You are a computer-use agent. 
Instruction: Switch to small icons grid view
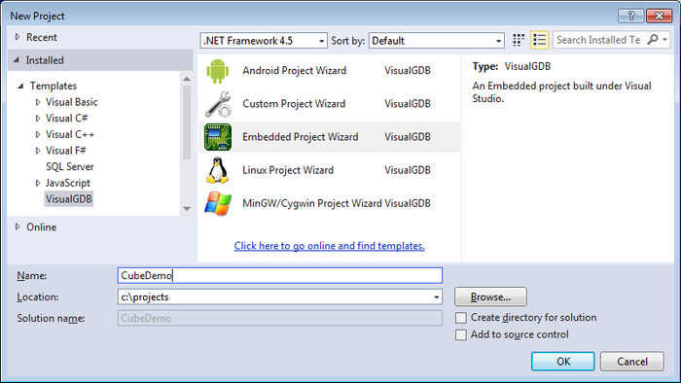tap(519, 40)
